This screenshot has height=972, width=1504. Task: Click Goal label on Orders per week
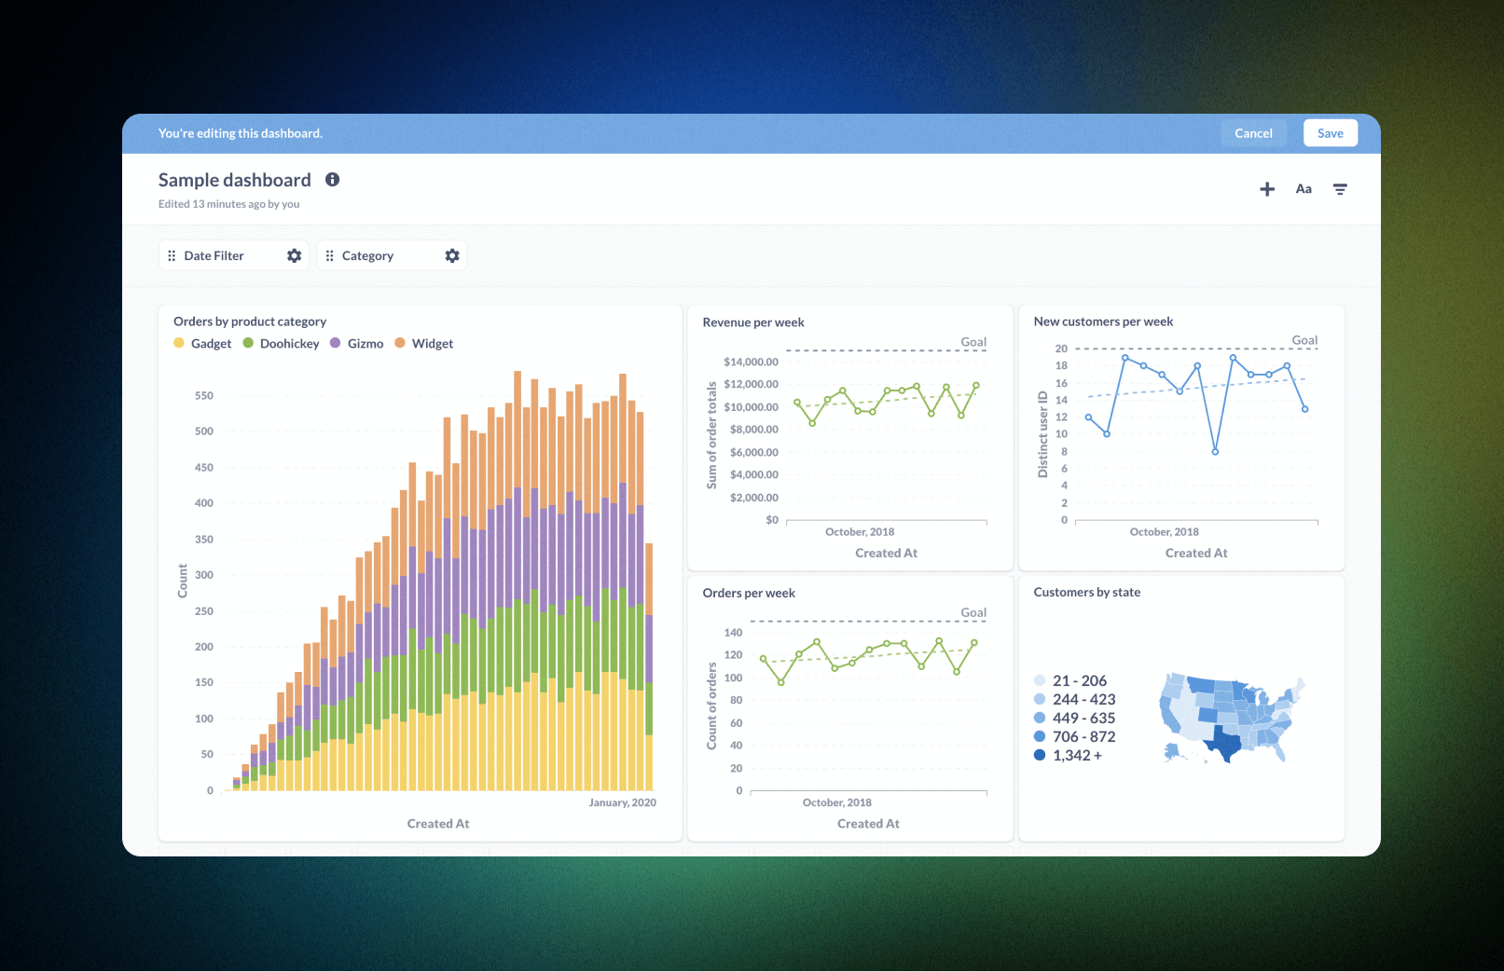pyautogui.click(x=973, y=612)
